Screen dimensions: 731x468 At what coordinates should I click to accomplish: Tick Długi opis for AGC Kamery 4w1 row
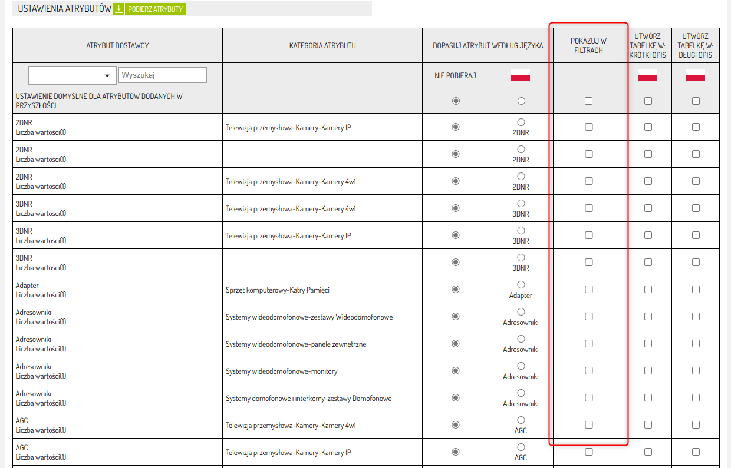coord(696,424)
